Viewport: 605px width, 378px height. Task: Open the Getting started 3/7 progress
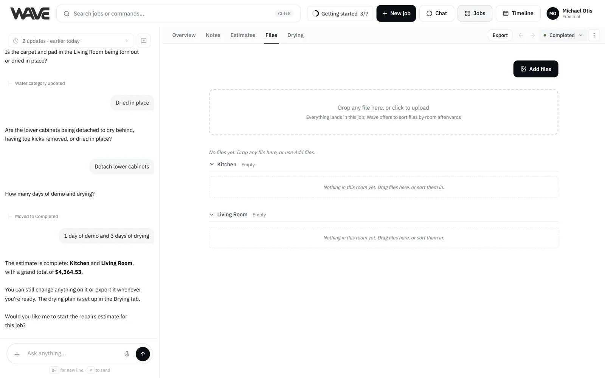[x=340, y=14]
